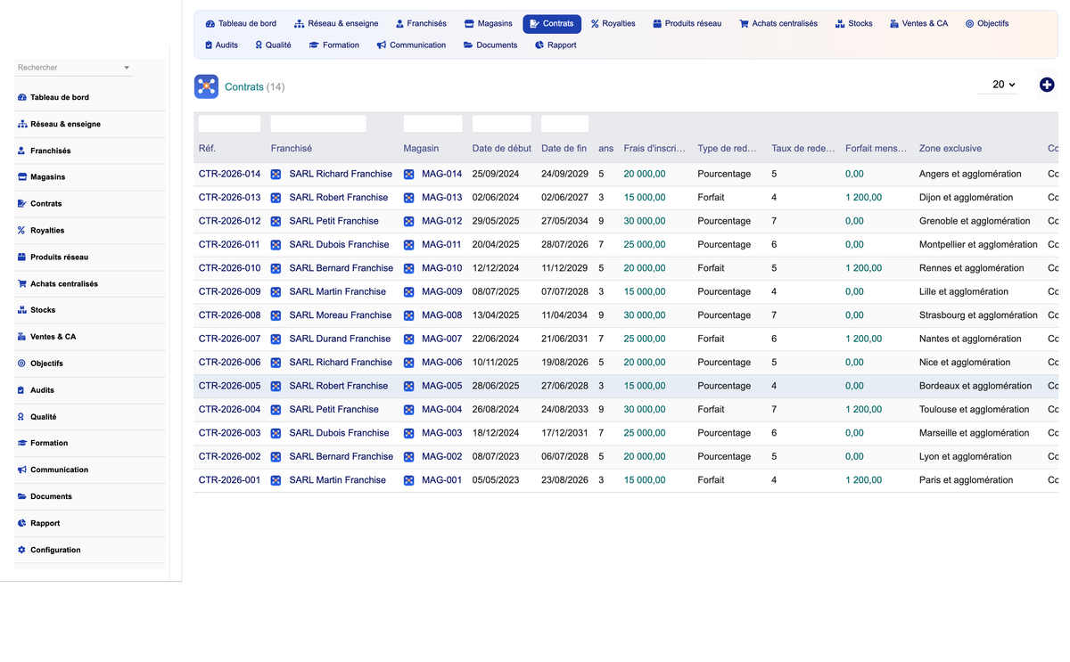
Task: Click Bordeaux et agglomération cell
Action: (975, 387)
